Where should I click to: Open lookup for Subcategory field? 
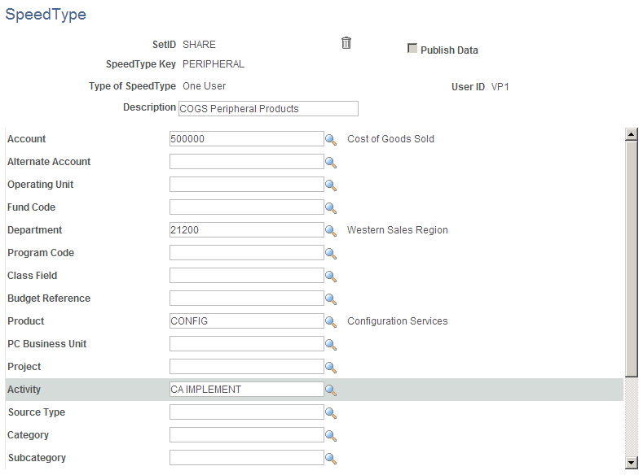pyautogui.click(x=331, y=459)
